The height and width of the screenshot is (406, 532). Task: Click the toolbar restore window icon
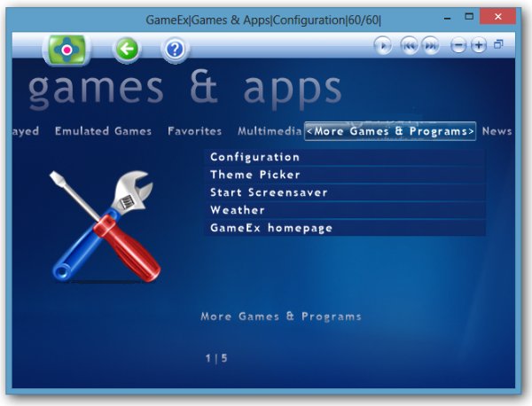(498, 44)
